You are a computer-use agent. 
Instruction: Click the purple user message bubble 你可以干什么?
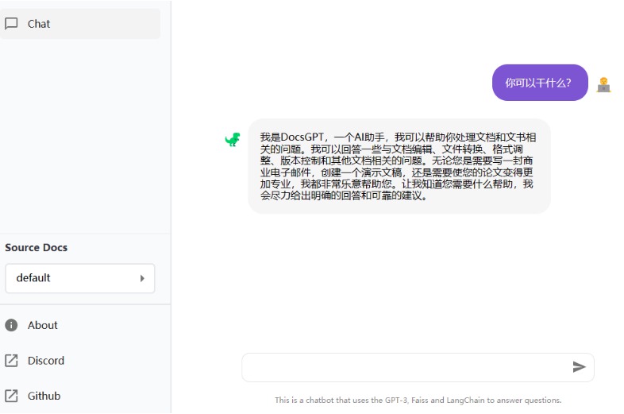point(540,83)
